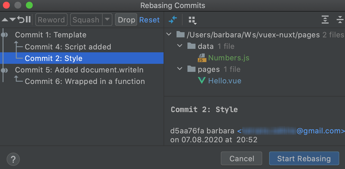Collapse the pages folder node
345x169 pixels.
180,69
